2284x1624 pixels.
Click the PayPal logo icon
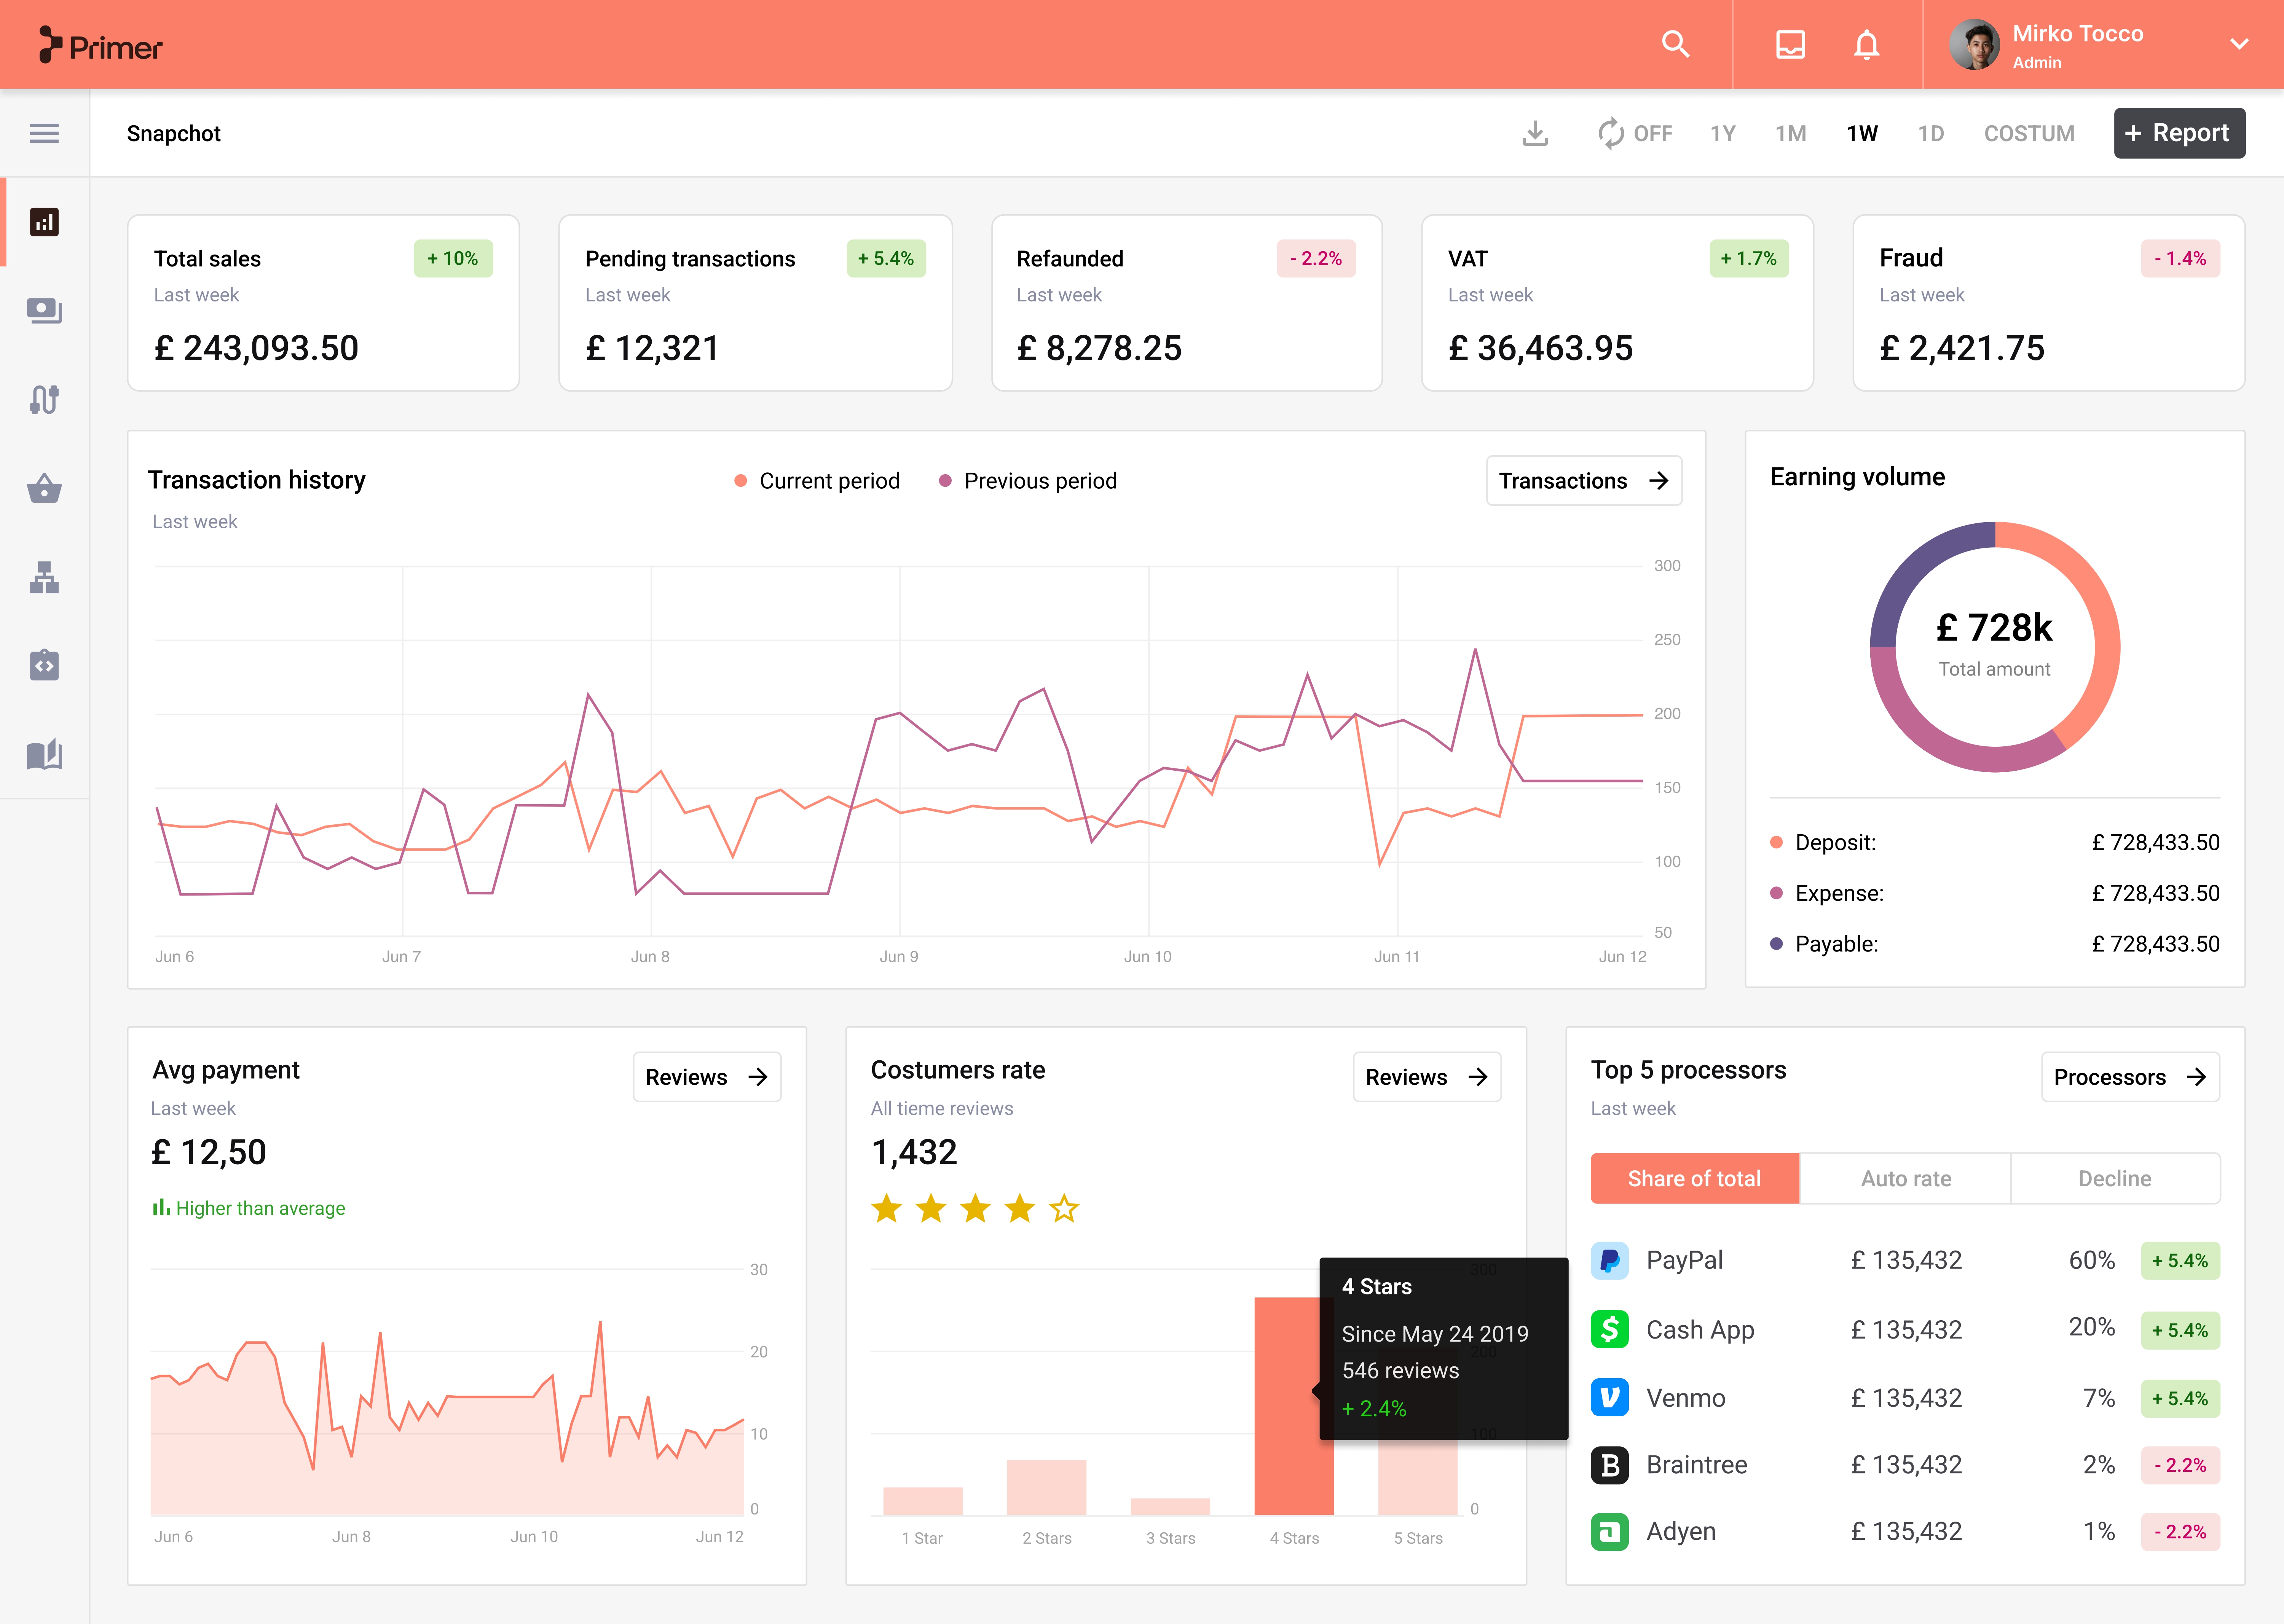point(1610,1260)
